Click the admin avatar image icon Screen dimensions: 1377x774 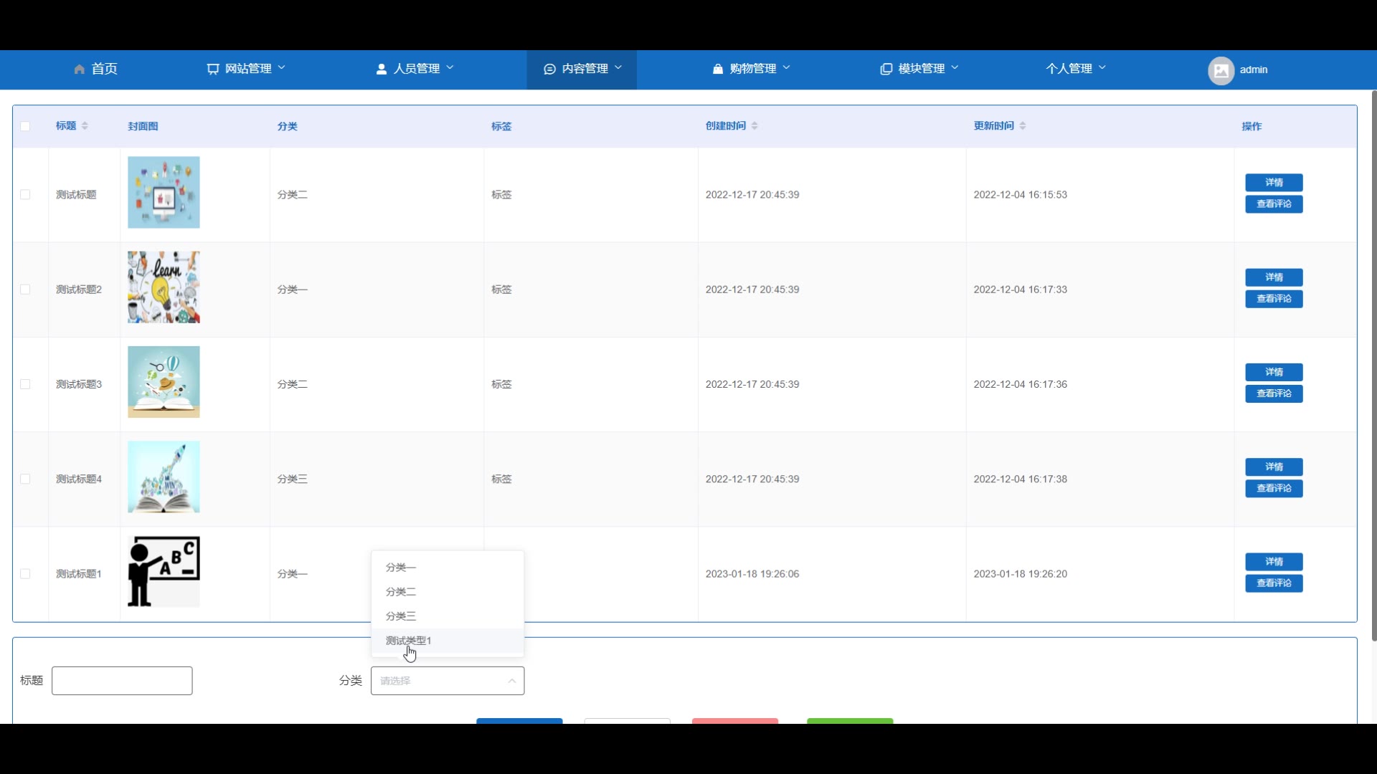pos(1221,70)
